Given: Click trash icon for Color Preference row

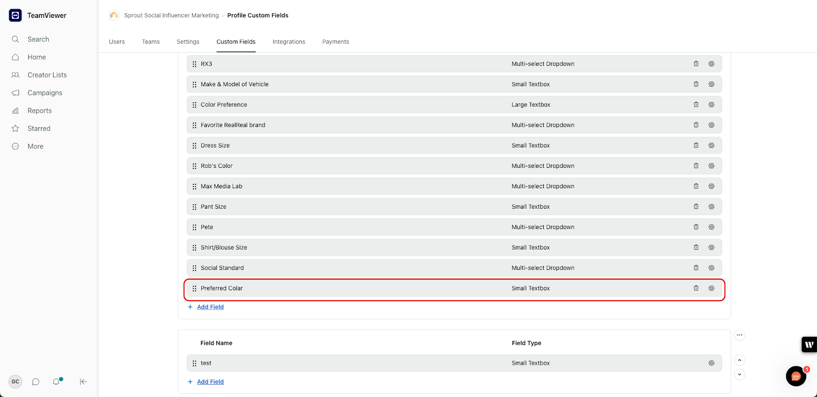Looking at the screenshot, I should (696, 105).
